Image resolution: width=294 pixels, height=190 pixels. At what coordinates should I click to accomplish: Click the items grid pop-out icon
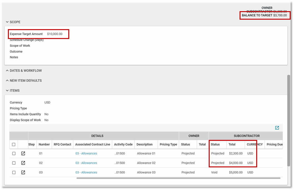(277, 128)
